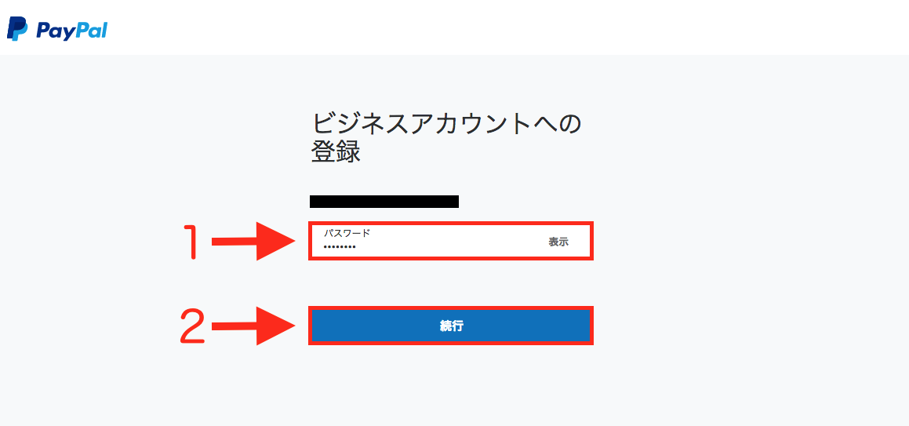The width and height of the screenshot is (909, 426).
Task: Submit the form with the 続行 button
Action: pos(450,326)
